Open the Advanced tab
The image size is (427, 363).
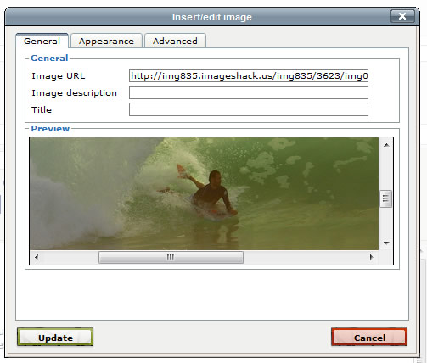tap(175, 41)
